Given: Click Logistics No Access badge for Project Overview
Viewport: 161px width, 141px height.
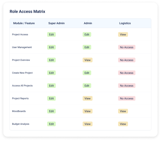Looking at the screenshot, I should (x=127, y=60).
